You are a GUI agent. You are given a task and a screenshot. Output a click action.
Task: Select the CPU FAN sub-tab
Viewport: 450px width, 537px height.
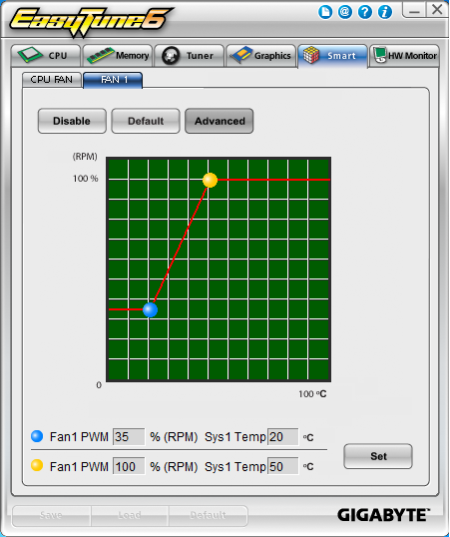click(52, 80)
